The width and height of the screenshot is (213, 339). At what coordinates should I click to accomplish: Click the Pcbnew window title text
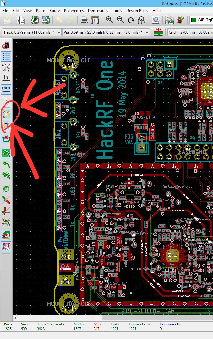(x=187, y=4)
